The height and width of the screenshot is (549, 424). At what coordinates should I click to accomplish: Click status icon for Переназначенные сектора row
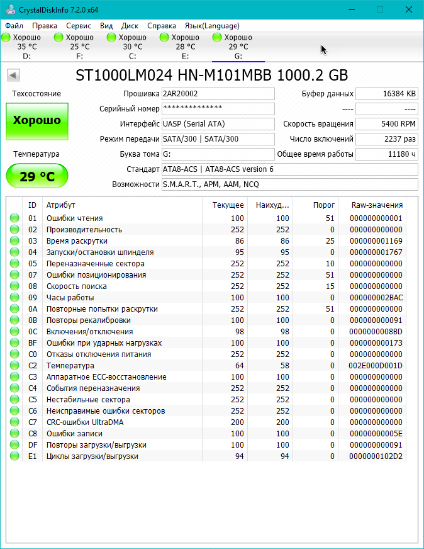tap(14, 264)
